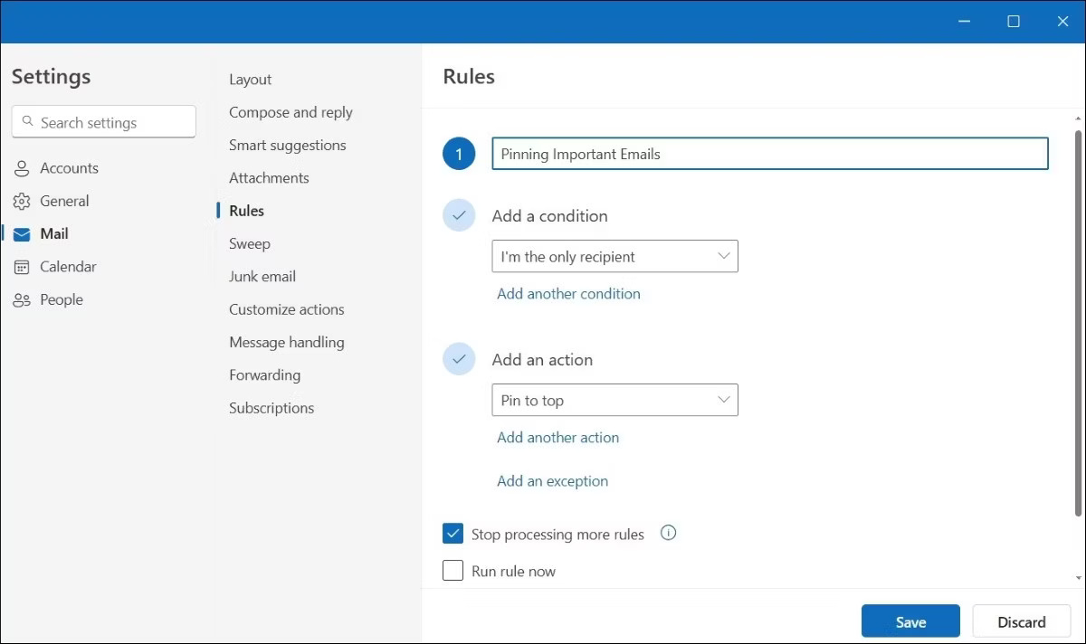Go to Subscriptions
This screenshot has height=644, width=1086.
(x=271, y=408)
